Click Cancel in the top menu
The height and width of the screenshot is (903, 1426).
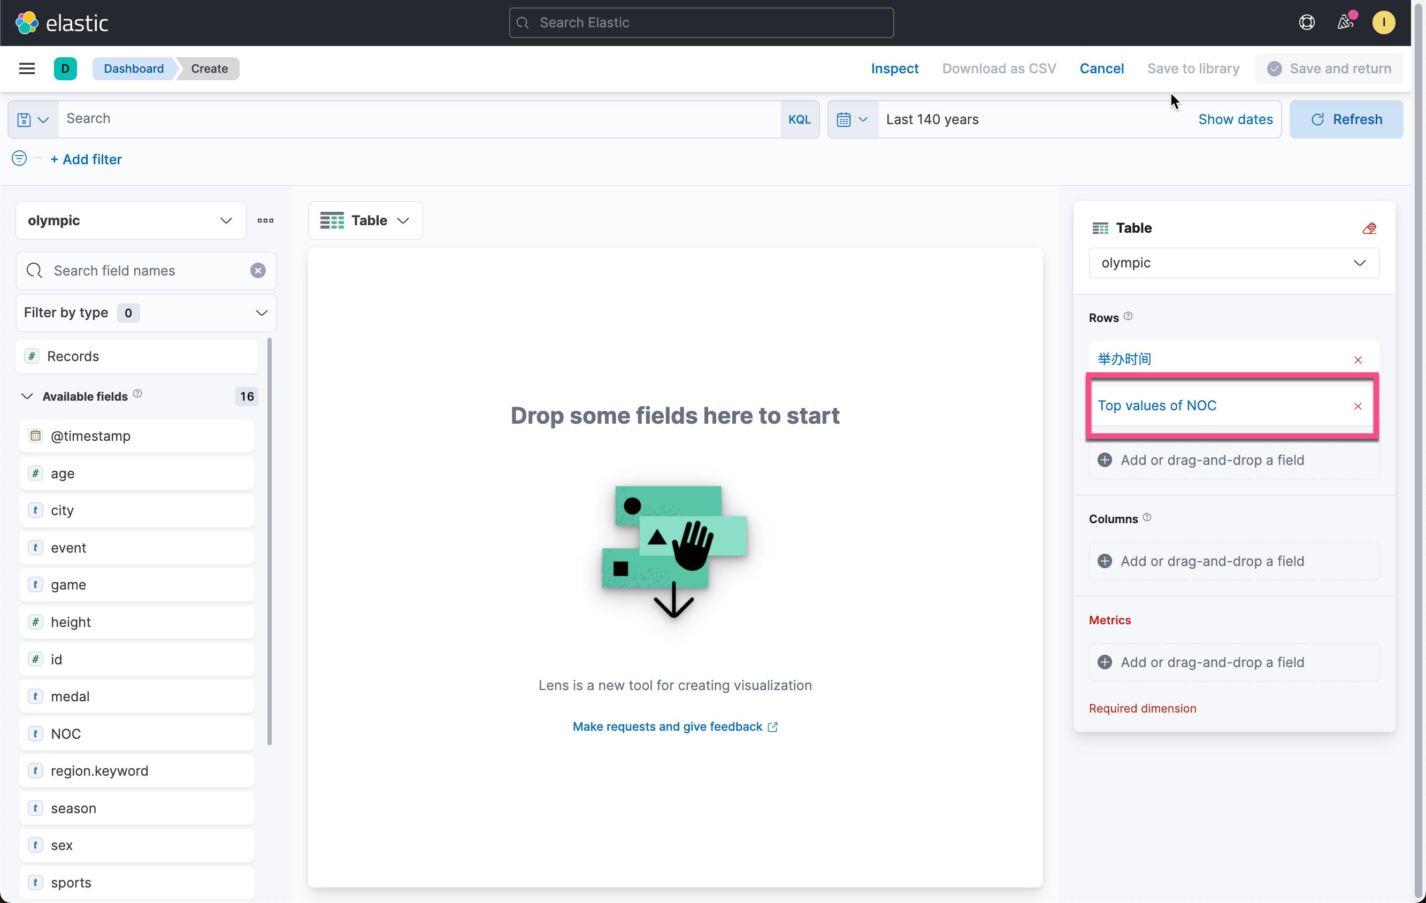pyautogui.click(x=1101, y=68)
